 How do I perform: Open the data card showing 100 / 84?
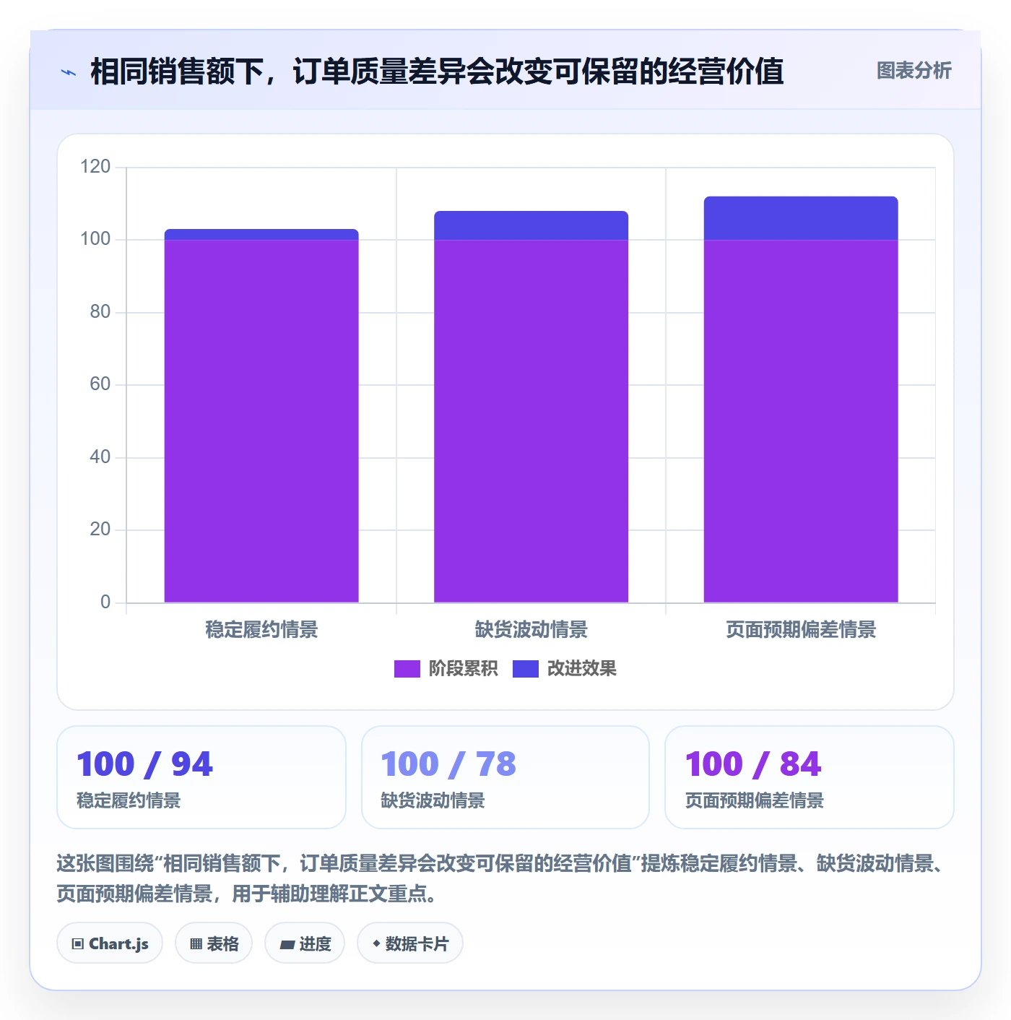(810, 777)
